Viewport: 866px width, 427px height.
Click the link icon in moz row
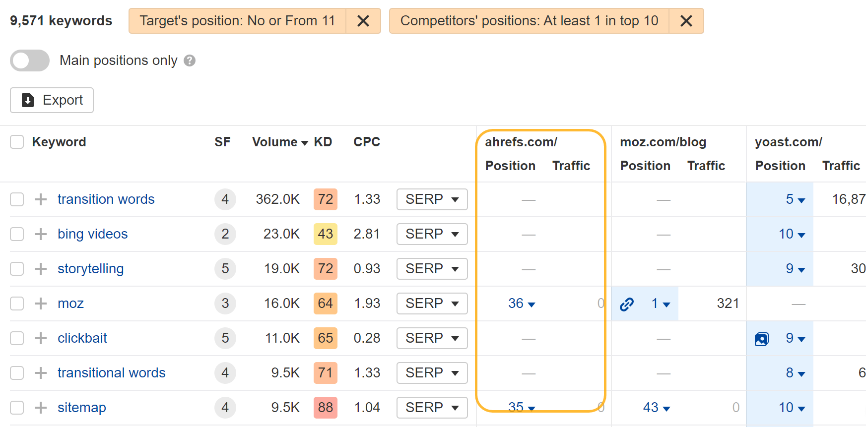[627, 304]
